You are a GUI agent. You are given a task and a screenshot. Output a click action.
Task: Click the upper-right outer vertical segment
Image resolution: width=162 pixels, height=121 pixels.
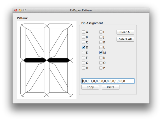[70, 42]
